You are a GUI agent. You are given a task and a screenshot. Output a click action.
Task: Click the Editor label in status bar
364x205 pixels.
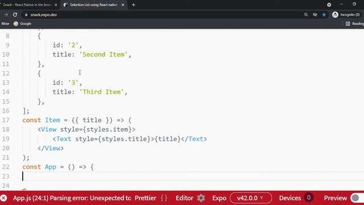click(x=184, y=198)
